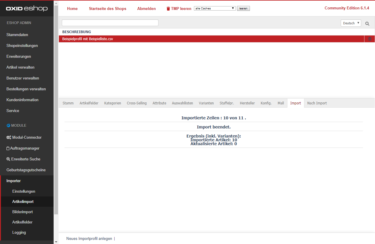Open the 'alle Caches' dropdown

point(215,9)
